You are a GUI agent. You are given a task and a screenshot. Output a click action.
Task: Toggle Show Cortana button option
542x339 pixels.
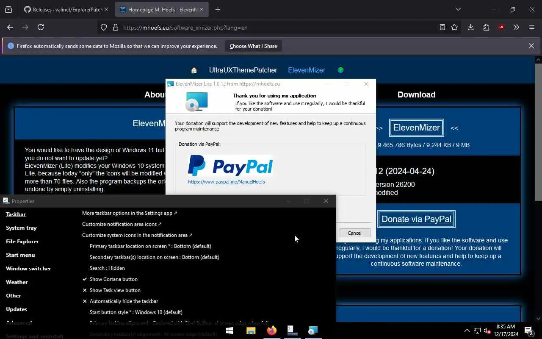tap(110, 279)
